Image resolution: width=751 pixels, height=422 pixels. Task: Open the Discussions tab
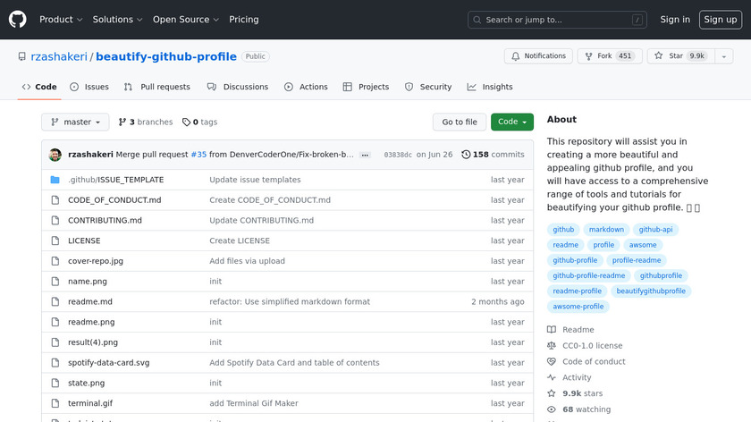point(238,87)
